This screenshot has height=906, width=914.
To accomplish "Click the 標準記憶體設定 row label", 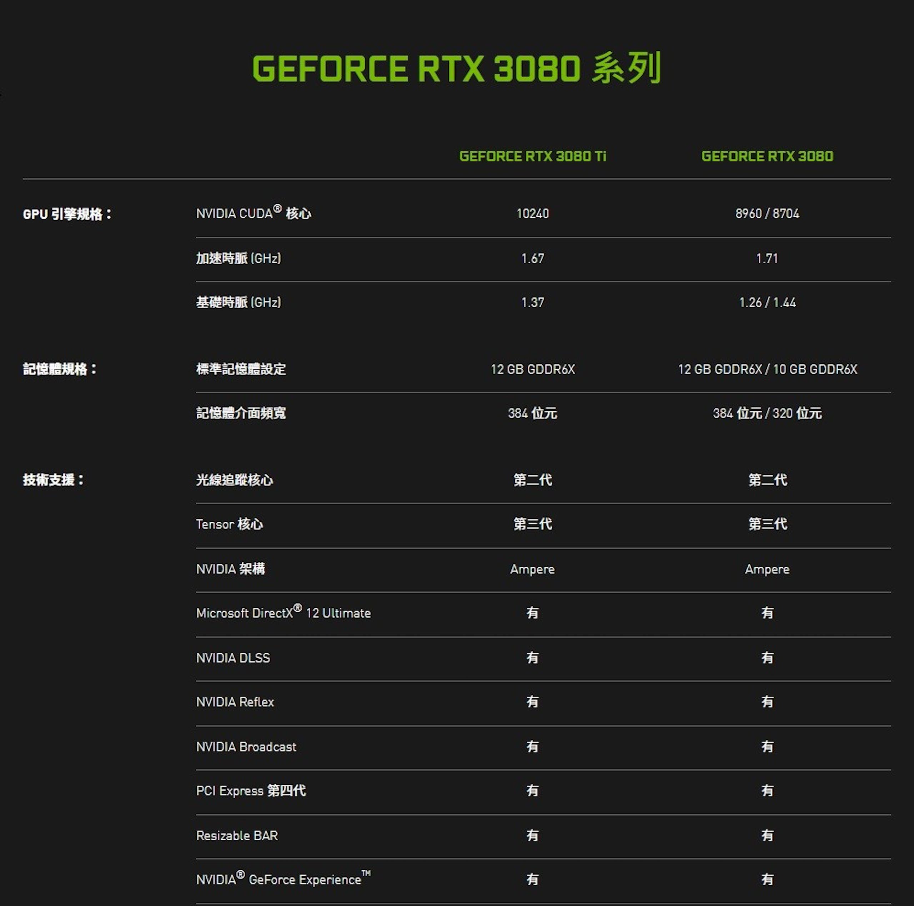I will [x=241, y=369].
